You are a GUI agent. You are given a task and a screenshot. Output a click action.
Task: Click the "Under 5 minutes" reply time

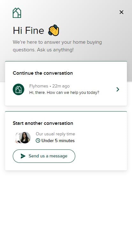(58, 140)
